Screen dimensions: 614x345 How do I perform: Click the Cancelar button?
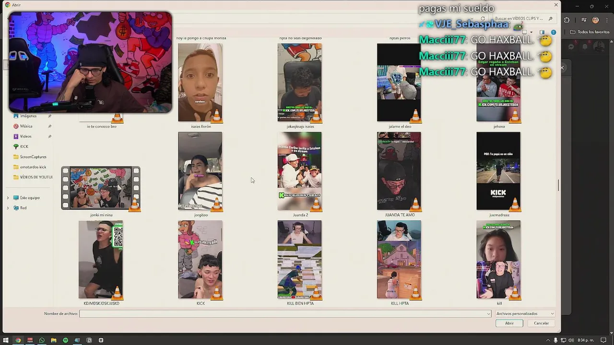coord(542,323)
